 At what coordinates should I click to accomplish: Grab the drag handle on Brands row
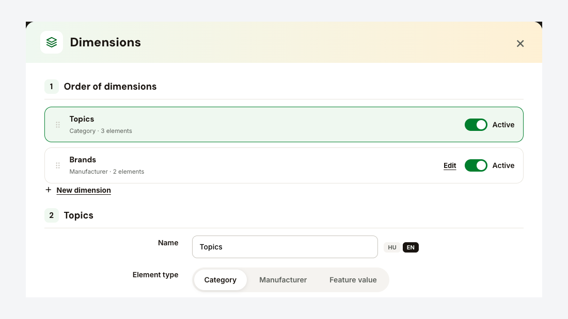pos(58,165)
